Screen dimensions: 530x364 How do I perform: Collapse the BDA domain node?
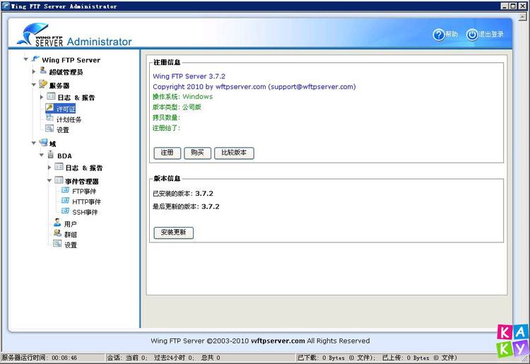coord(42,155)
